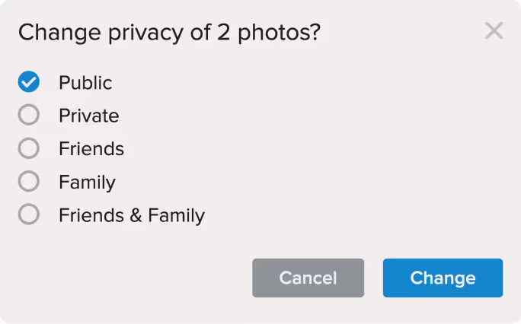521x324 pixels.
Task: Click the blue checkmark icon beside Public
Action: (x=29, y=82)
